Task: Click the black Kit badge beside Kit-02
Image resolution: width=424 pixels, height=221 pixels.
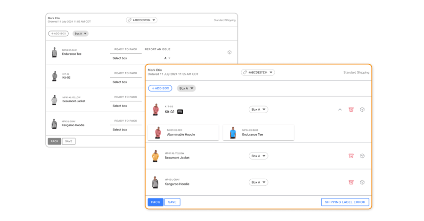Action: point(180,112)
